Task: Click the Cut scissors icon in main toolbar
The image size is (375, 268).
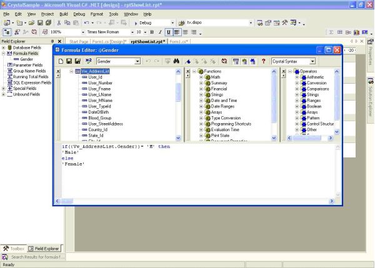Action: (x=59, y=22)
